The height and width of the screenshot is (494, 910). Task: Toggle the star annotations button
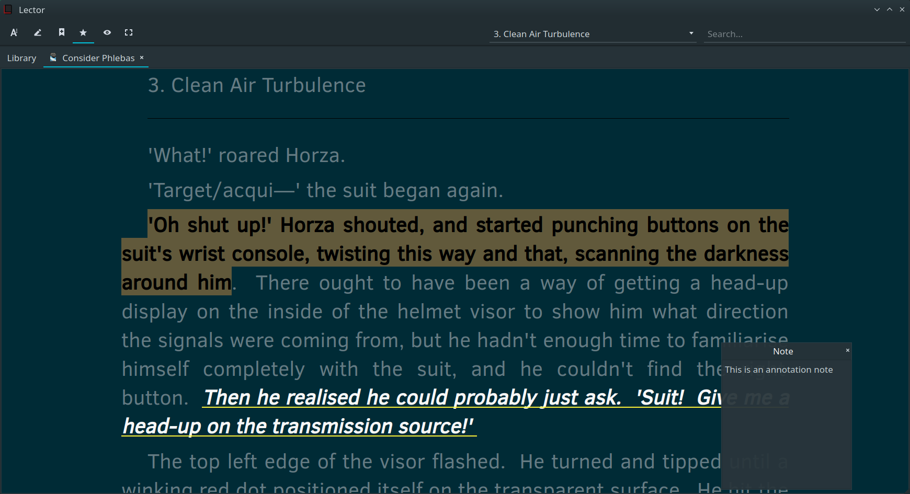click(83, 33)
